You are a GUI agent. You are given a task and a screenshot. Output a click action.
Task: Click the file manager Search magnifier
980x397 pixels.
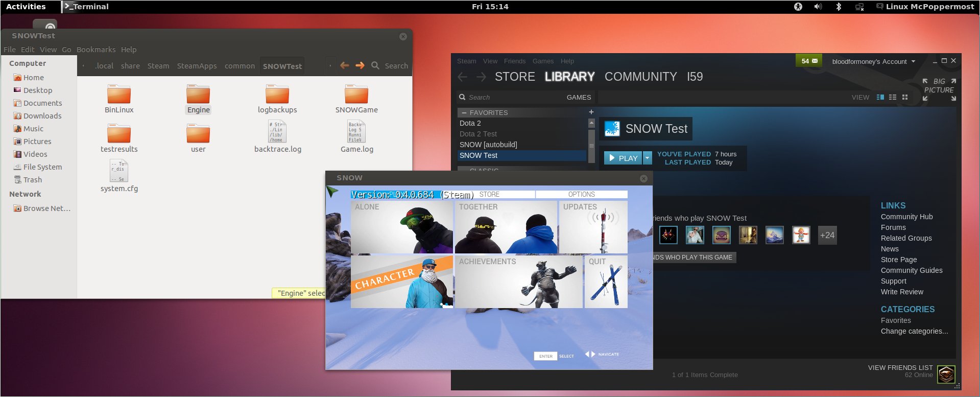tap(375, 65)
